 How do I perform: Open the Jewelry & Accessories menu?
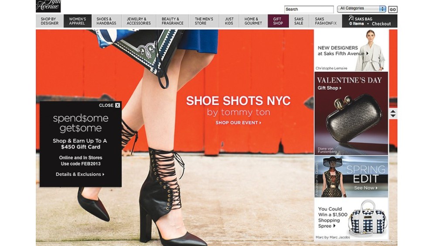(x=139, y=21)
